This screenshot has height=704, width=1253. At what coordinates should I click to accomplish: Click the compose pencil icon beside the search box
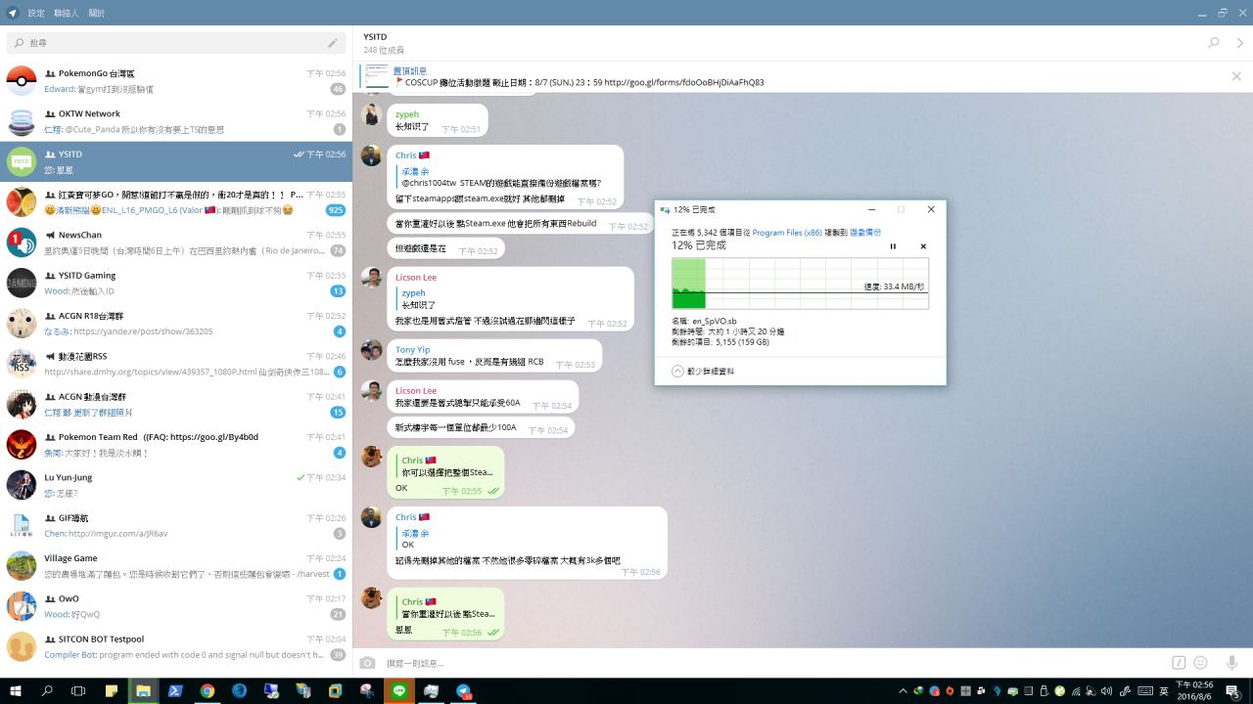(333, 43)
